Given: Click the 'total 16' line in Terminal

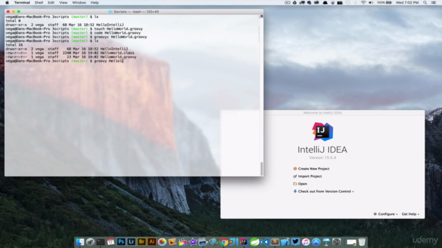Looking at the screenshot, I should [14, 45].
